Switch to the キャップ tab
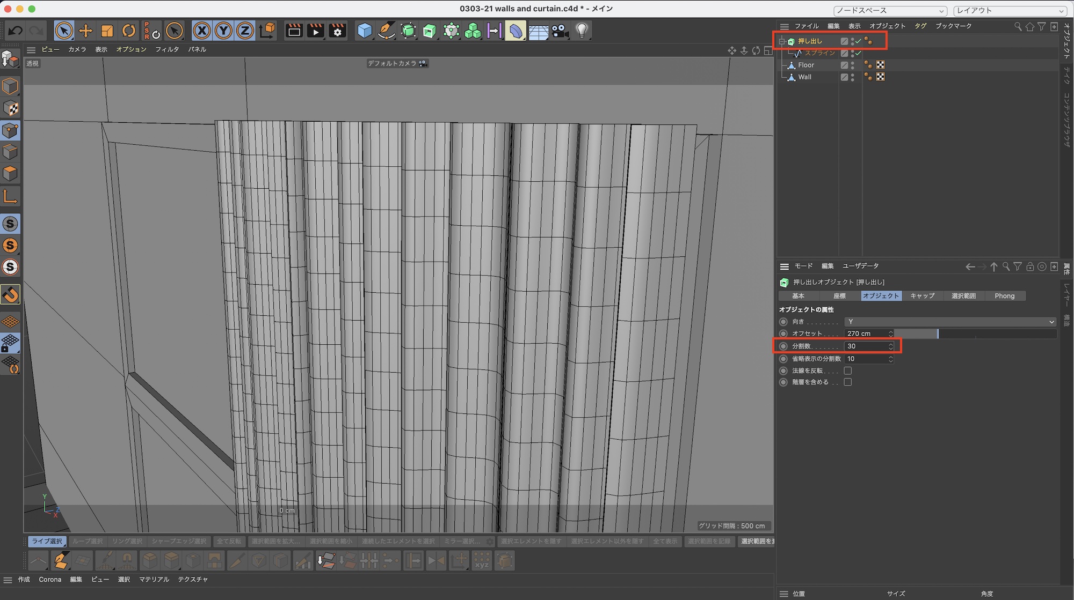The image size is (1074, 600). pyautogui.click(x=922, y=296)
